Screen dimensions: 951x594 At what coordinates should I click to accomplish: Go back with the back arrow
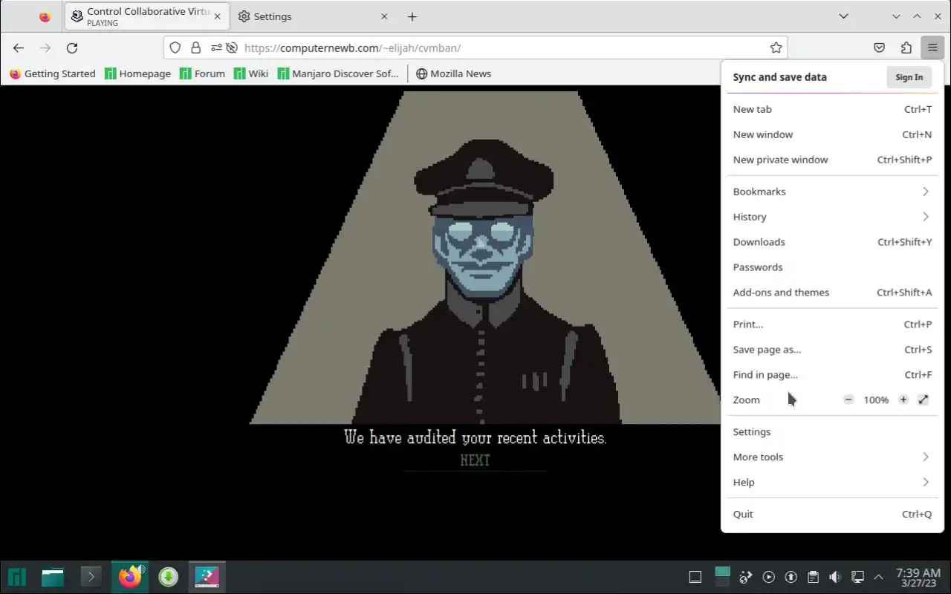tap(19, 48)
